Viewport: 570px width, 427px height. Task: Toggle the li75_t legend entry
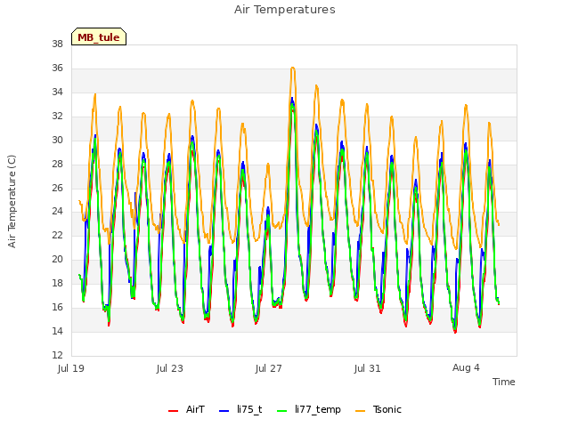pos(240,409)
